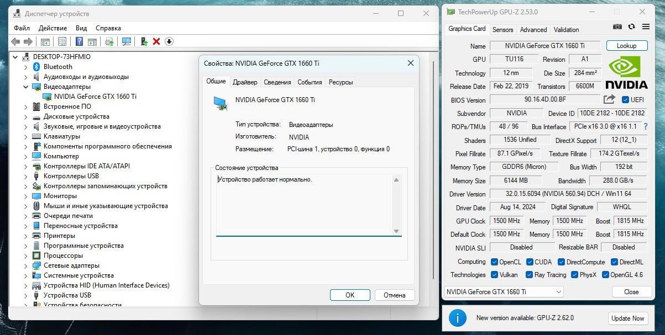Viewport: 665px width, 335px height.
Task: Click the blue question-mark Help toolbar icon
Action: 80,41
